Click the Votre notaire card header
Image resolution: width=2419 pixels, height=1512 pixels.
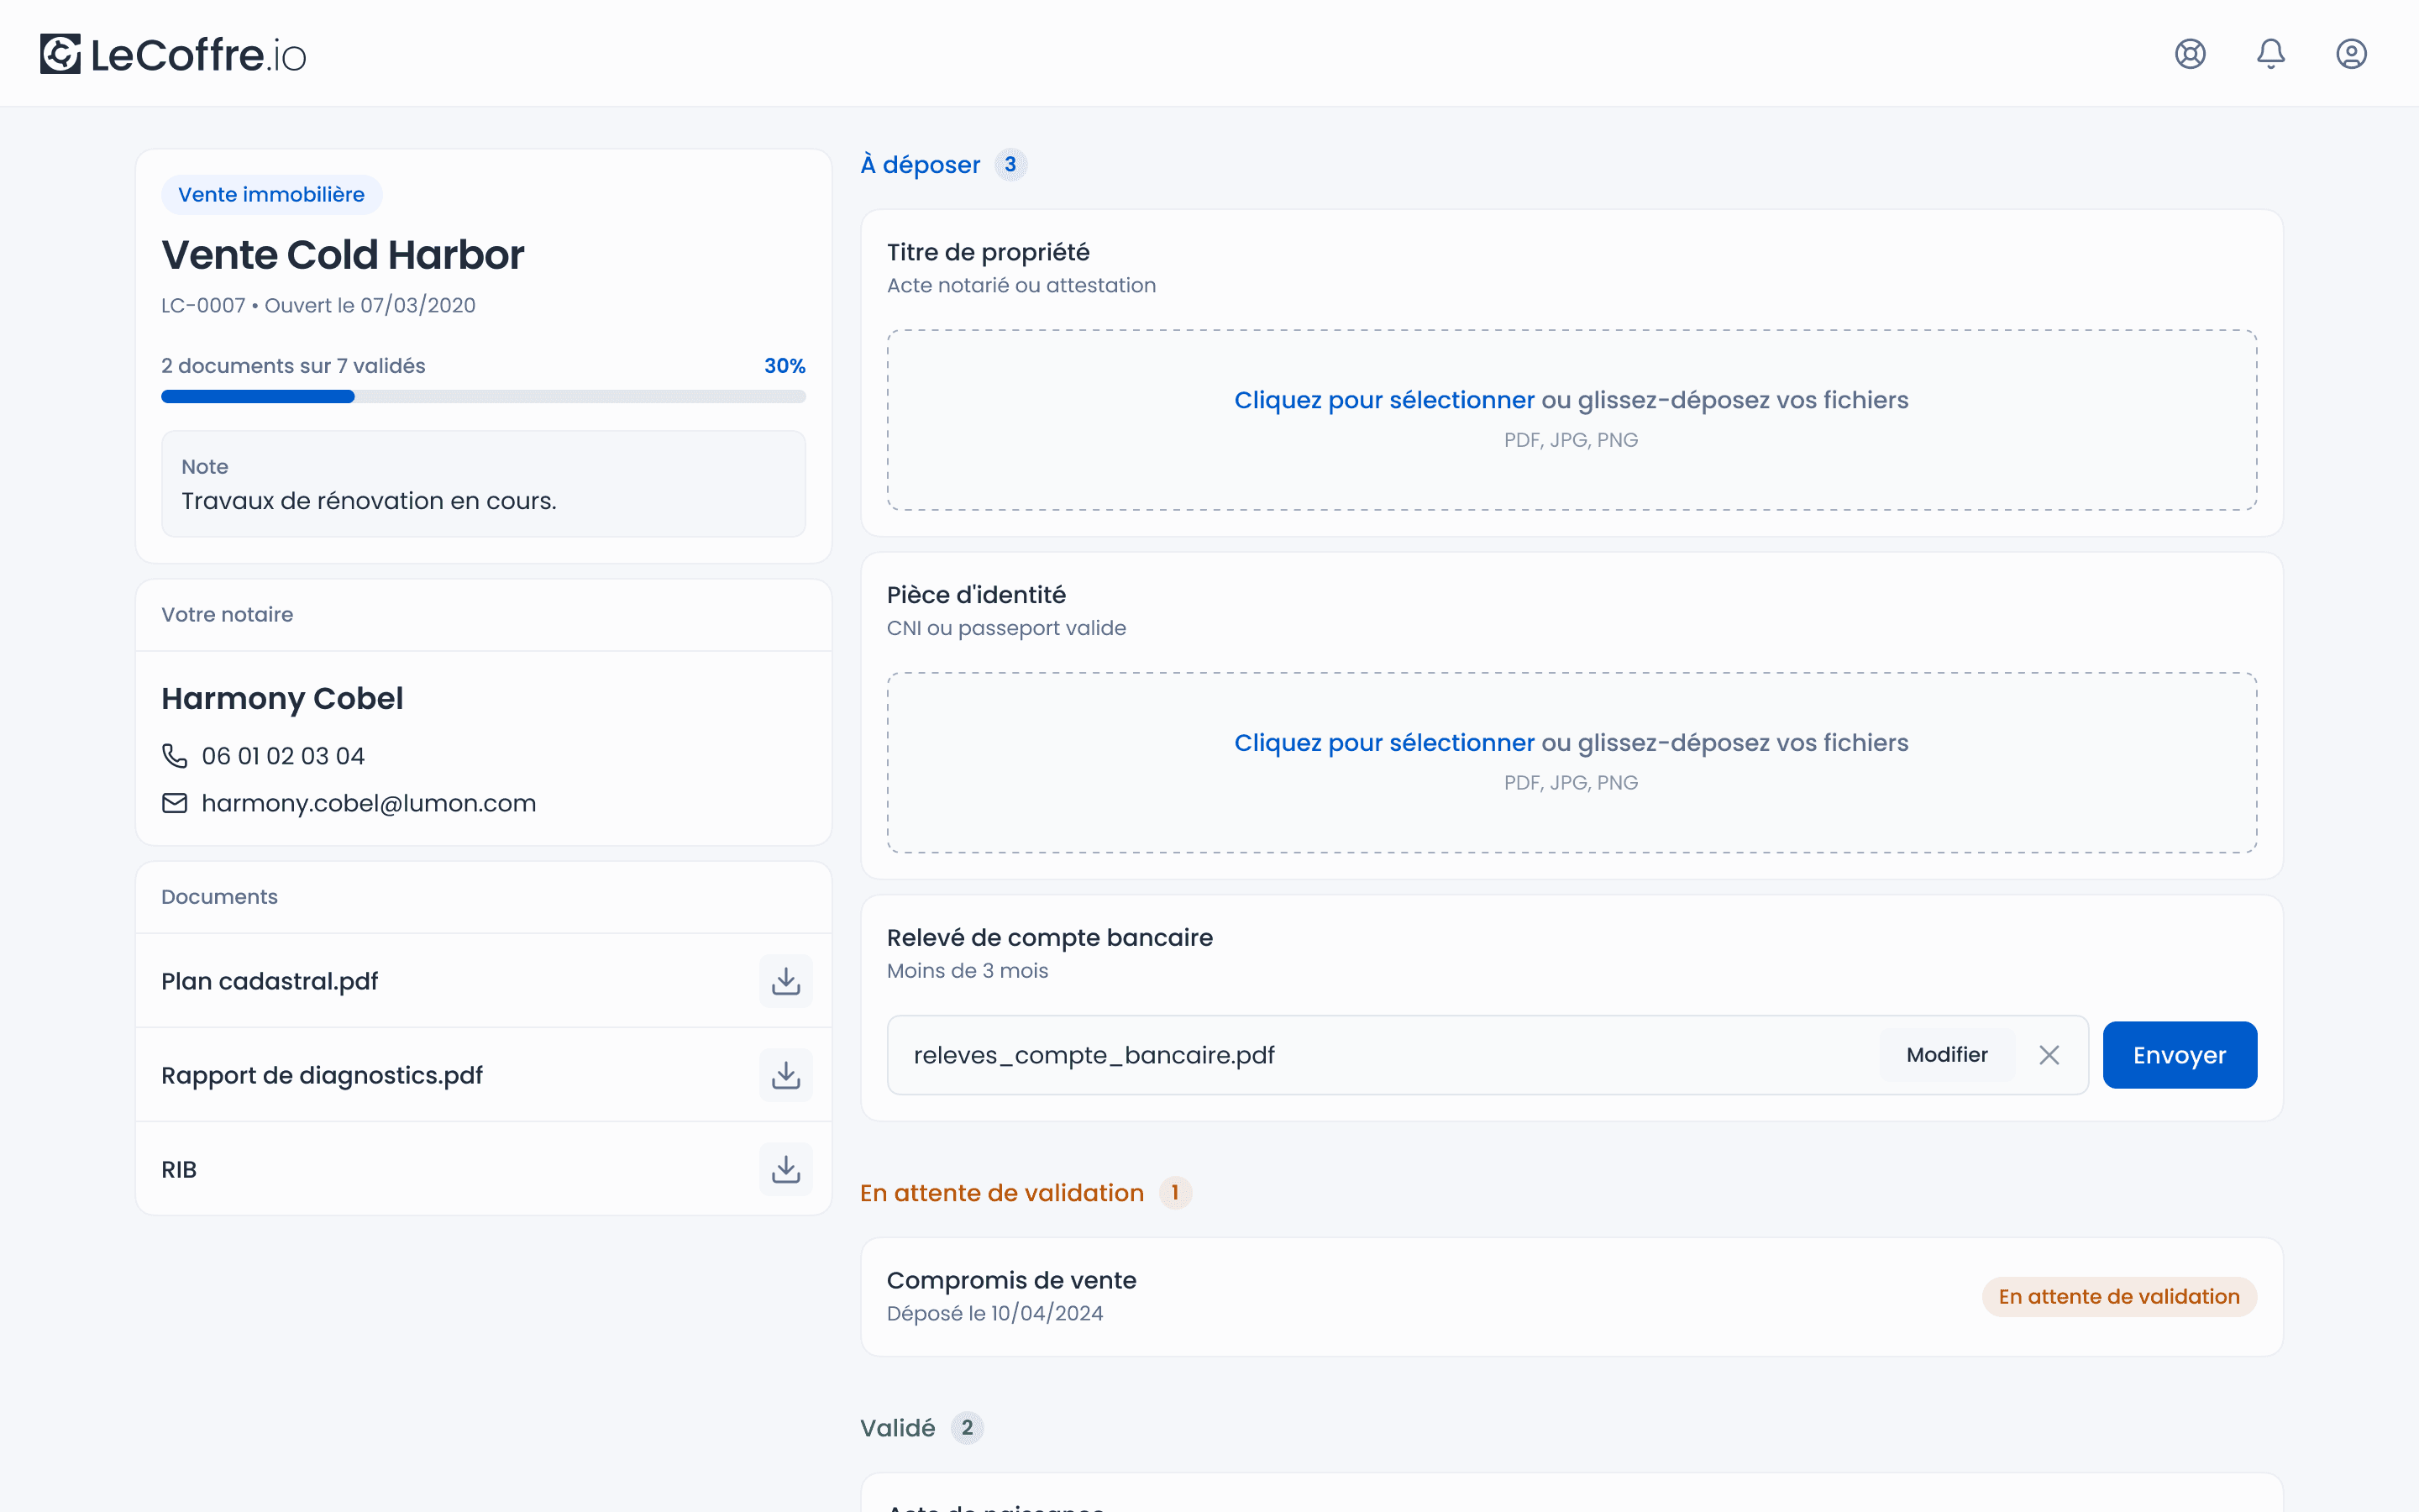[x=484, y=615]
